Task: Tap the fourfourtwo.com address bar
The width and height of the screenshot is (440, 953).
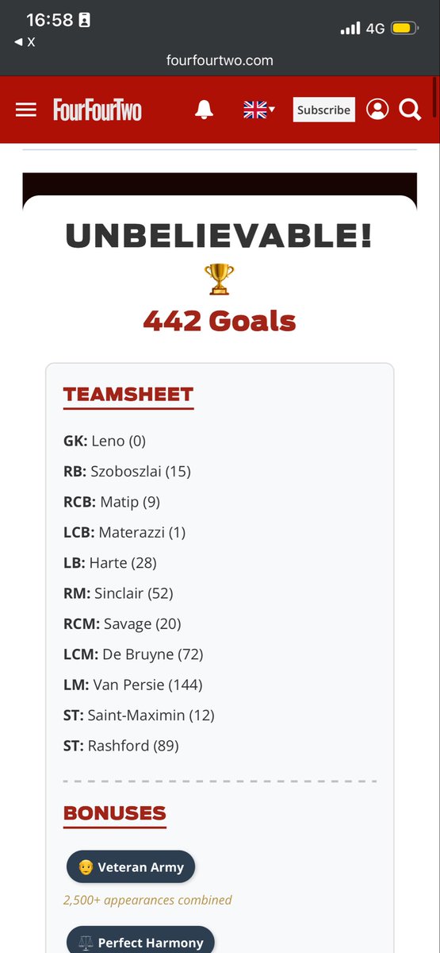Action: pyautogui.click(x=220, y=60)
